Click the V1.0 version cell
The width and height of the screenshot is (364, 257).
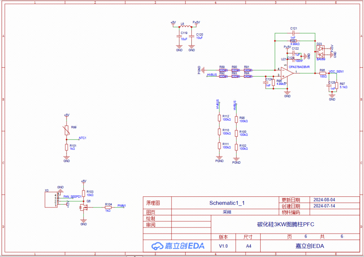tap(223, 246)
